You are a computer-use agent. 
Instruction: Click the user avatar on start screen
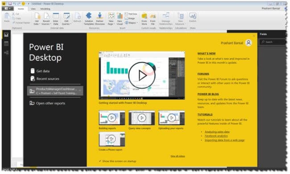[x=249, y=43]
